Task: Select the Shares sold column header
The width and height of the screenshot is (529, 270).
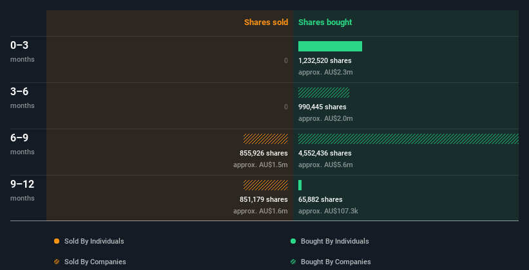Action: coord(265,22)
